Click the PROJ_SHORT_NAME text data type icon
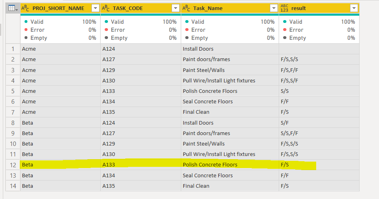Image resolution: width=379 pixels, height=199 pixels. point(25,8)
